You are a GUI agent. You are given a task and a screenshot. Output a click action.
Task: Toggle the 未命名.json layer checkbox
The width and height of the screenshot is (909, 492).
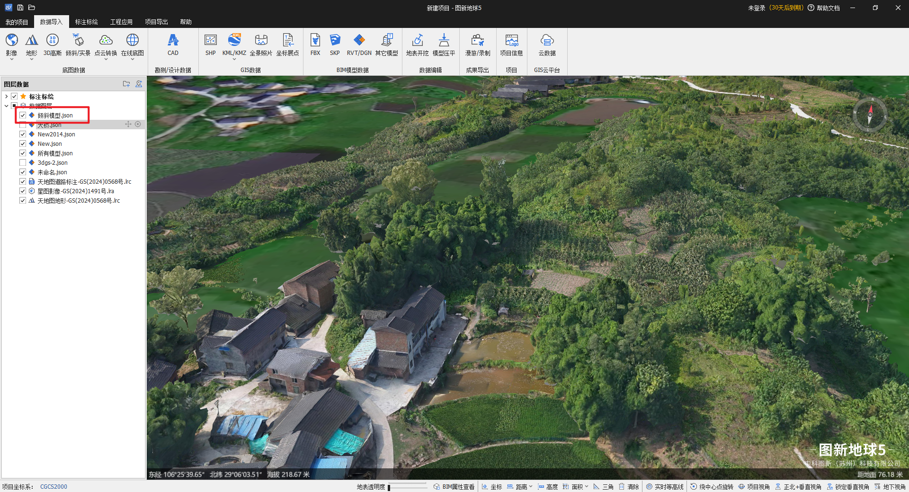click(23, 172)
